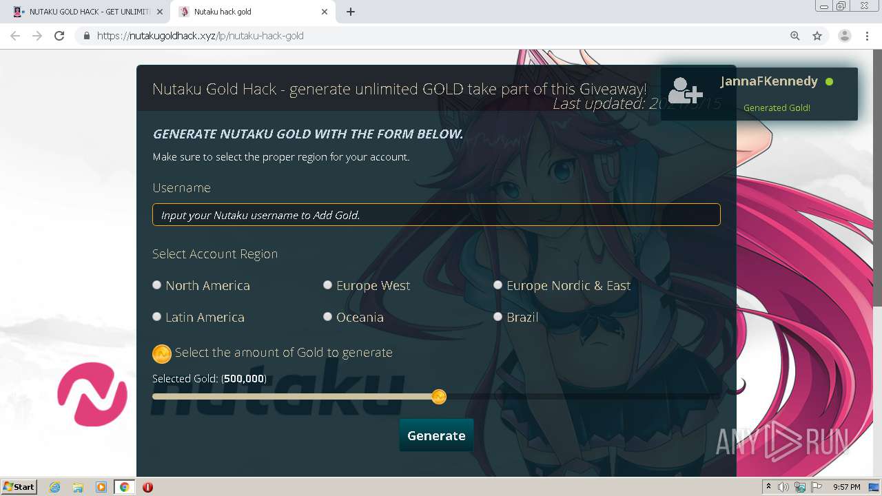This screenshot has height=496, width=882.
Task: Close the Nutaku hack gold tab
Action: click(325, 12)
